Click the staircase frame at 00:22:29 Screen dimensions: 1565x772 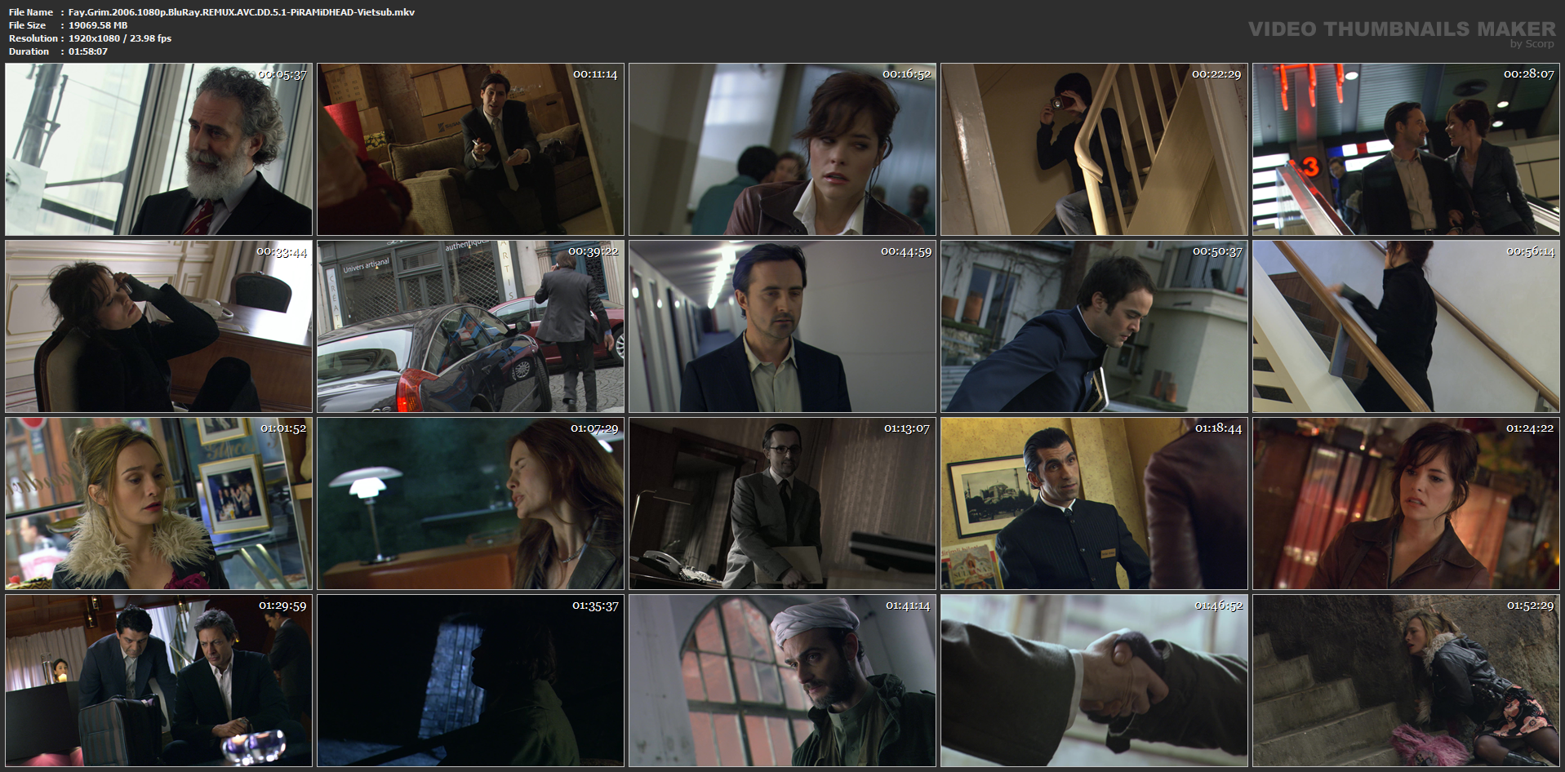[1094, 149]
